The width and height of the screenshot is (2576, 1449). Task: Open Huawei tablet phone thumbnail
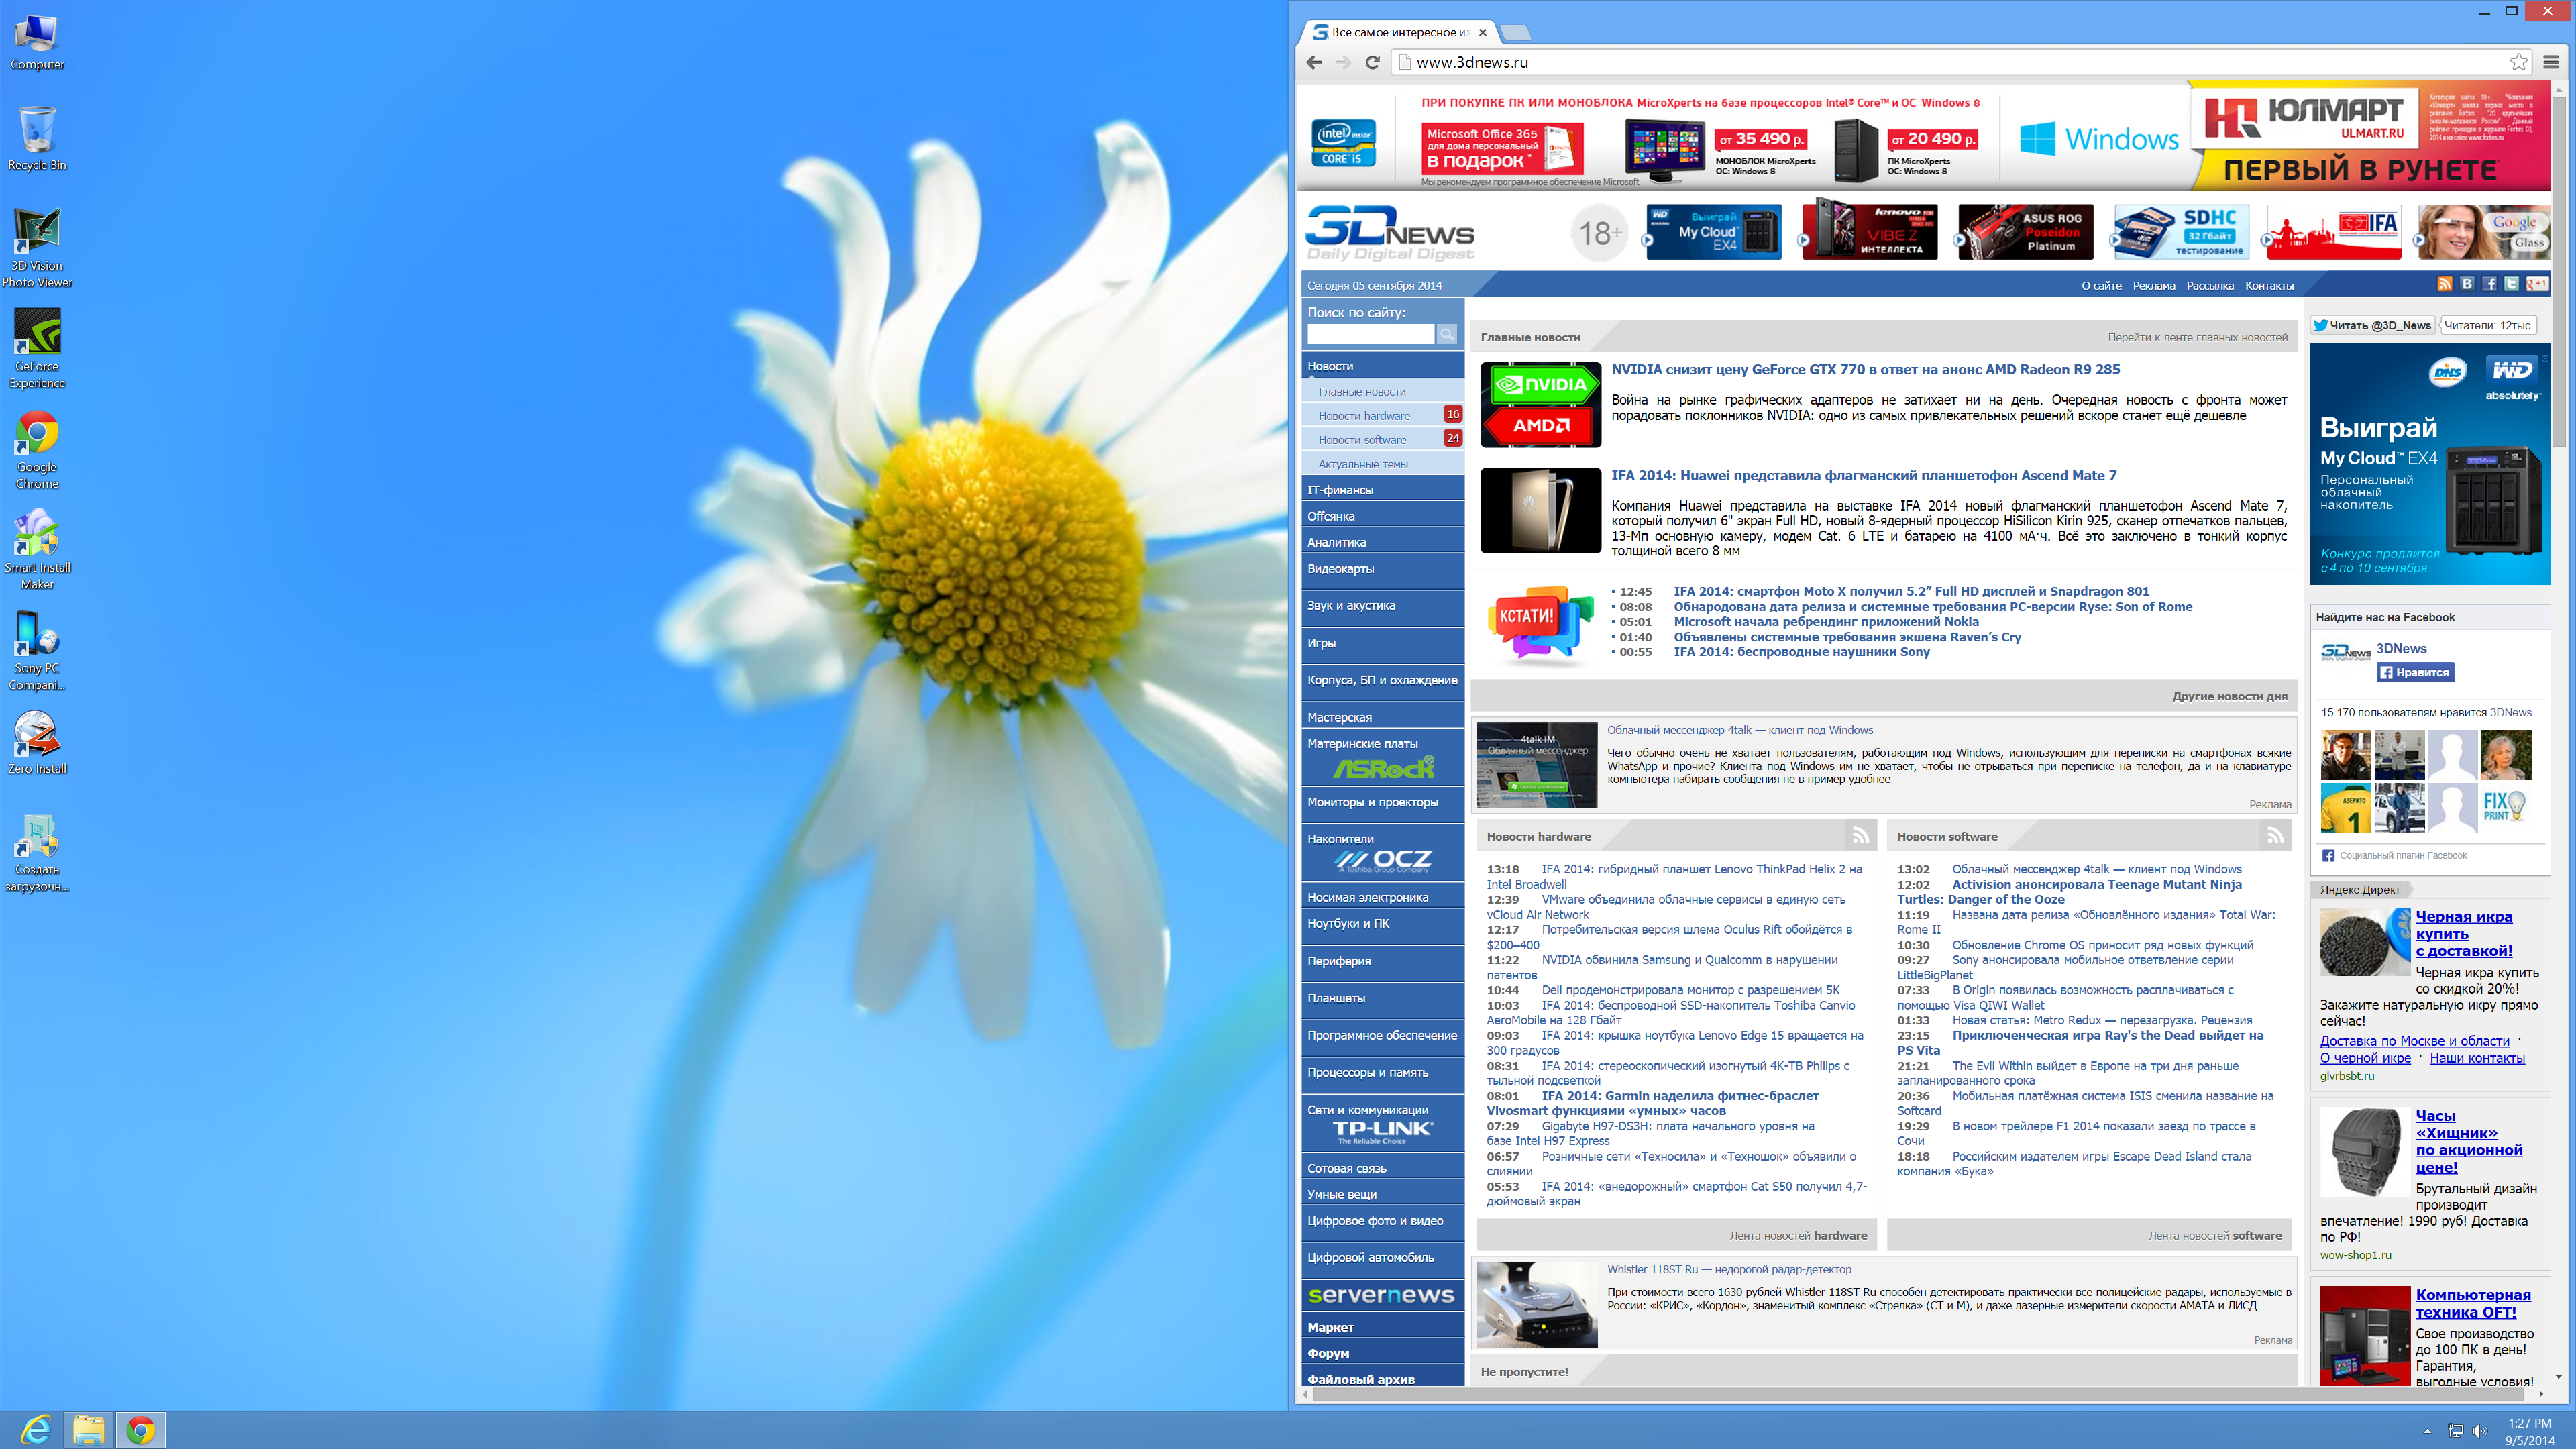(x=1540, y=510)
